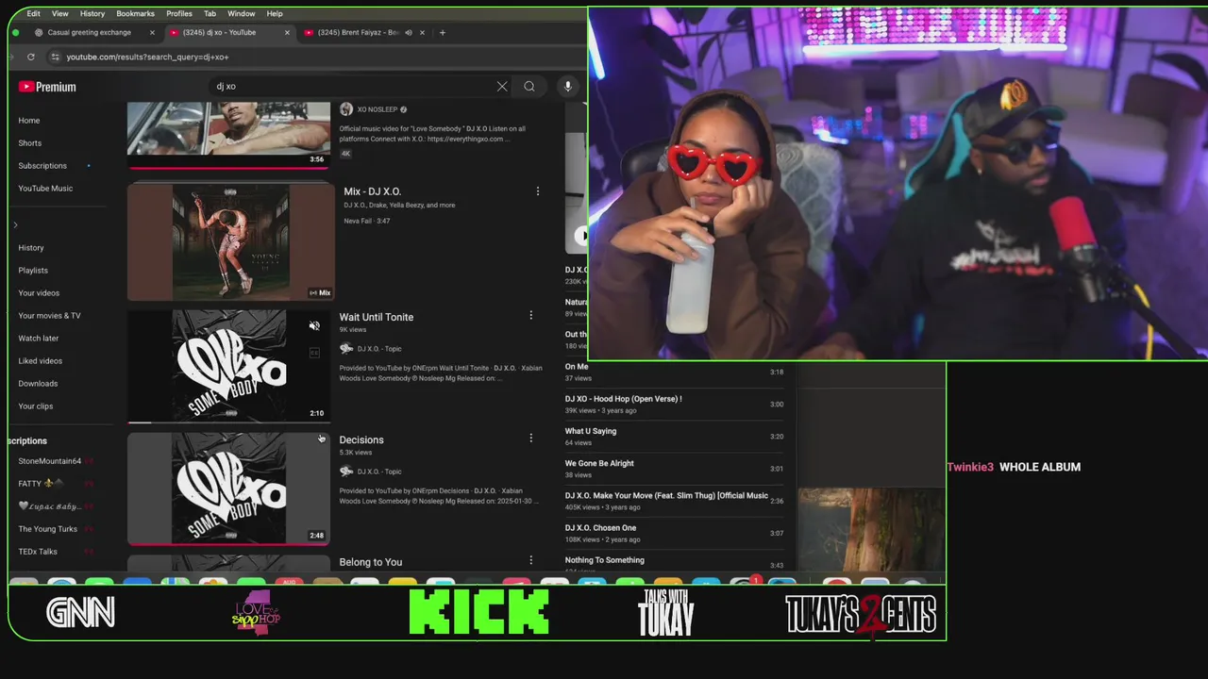Expand the You section chevron
The image size is (1208, 679).
coord(15,224)
